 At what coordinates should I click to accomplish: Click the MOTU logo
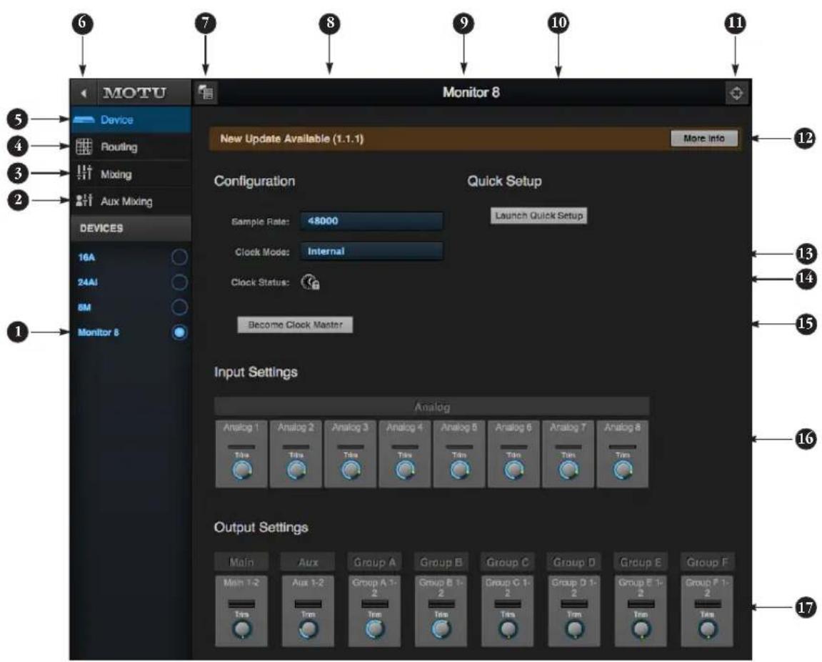[135, 93]
